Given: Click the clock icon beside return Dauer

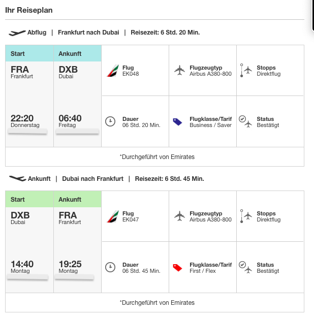Looking at the screenshot, I should 110,267.
